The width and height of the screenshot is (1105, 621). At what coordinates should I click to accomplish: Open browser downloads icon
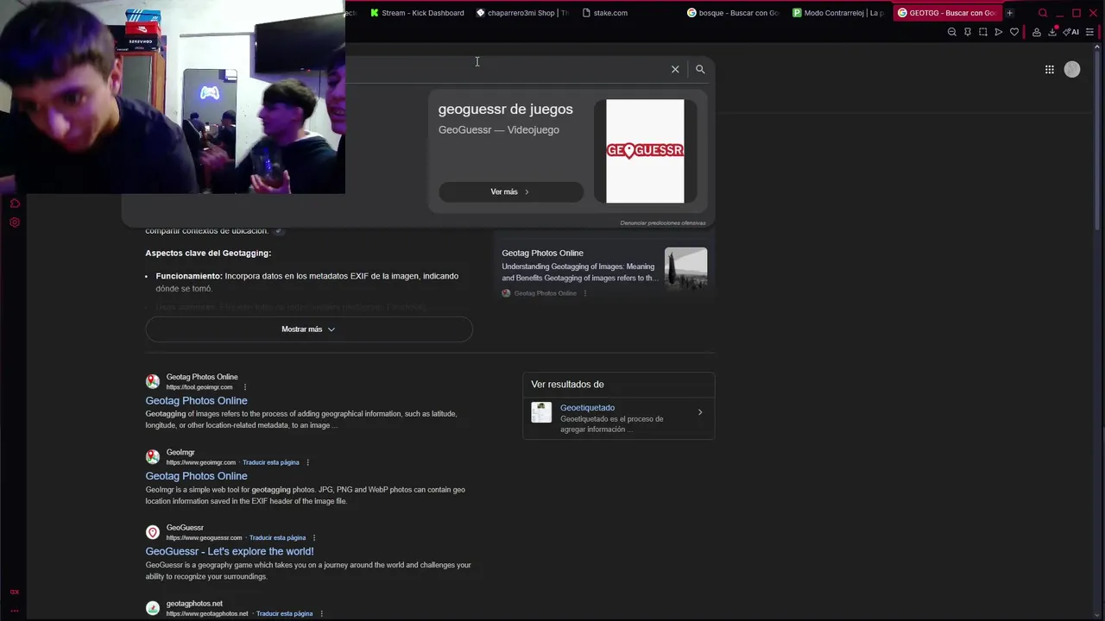(1052, 32)
